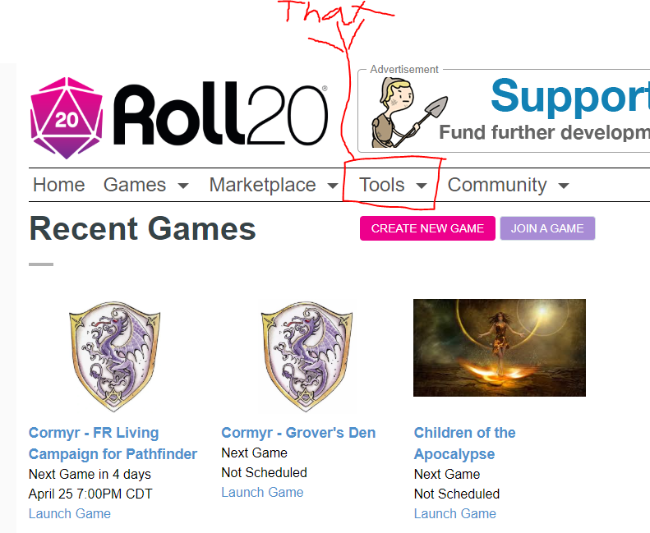Open the Tools menu
Viewport: 650px width, 533px height.
click(382, 185)
